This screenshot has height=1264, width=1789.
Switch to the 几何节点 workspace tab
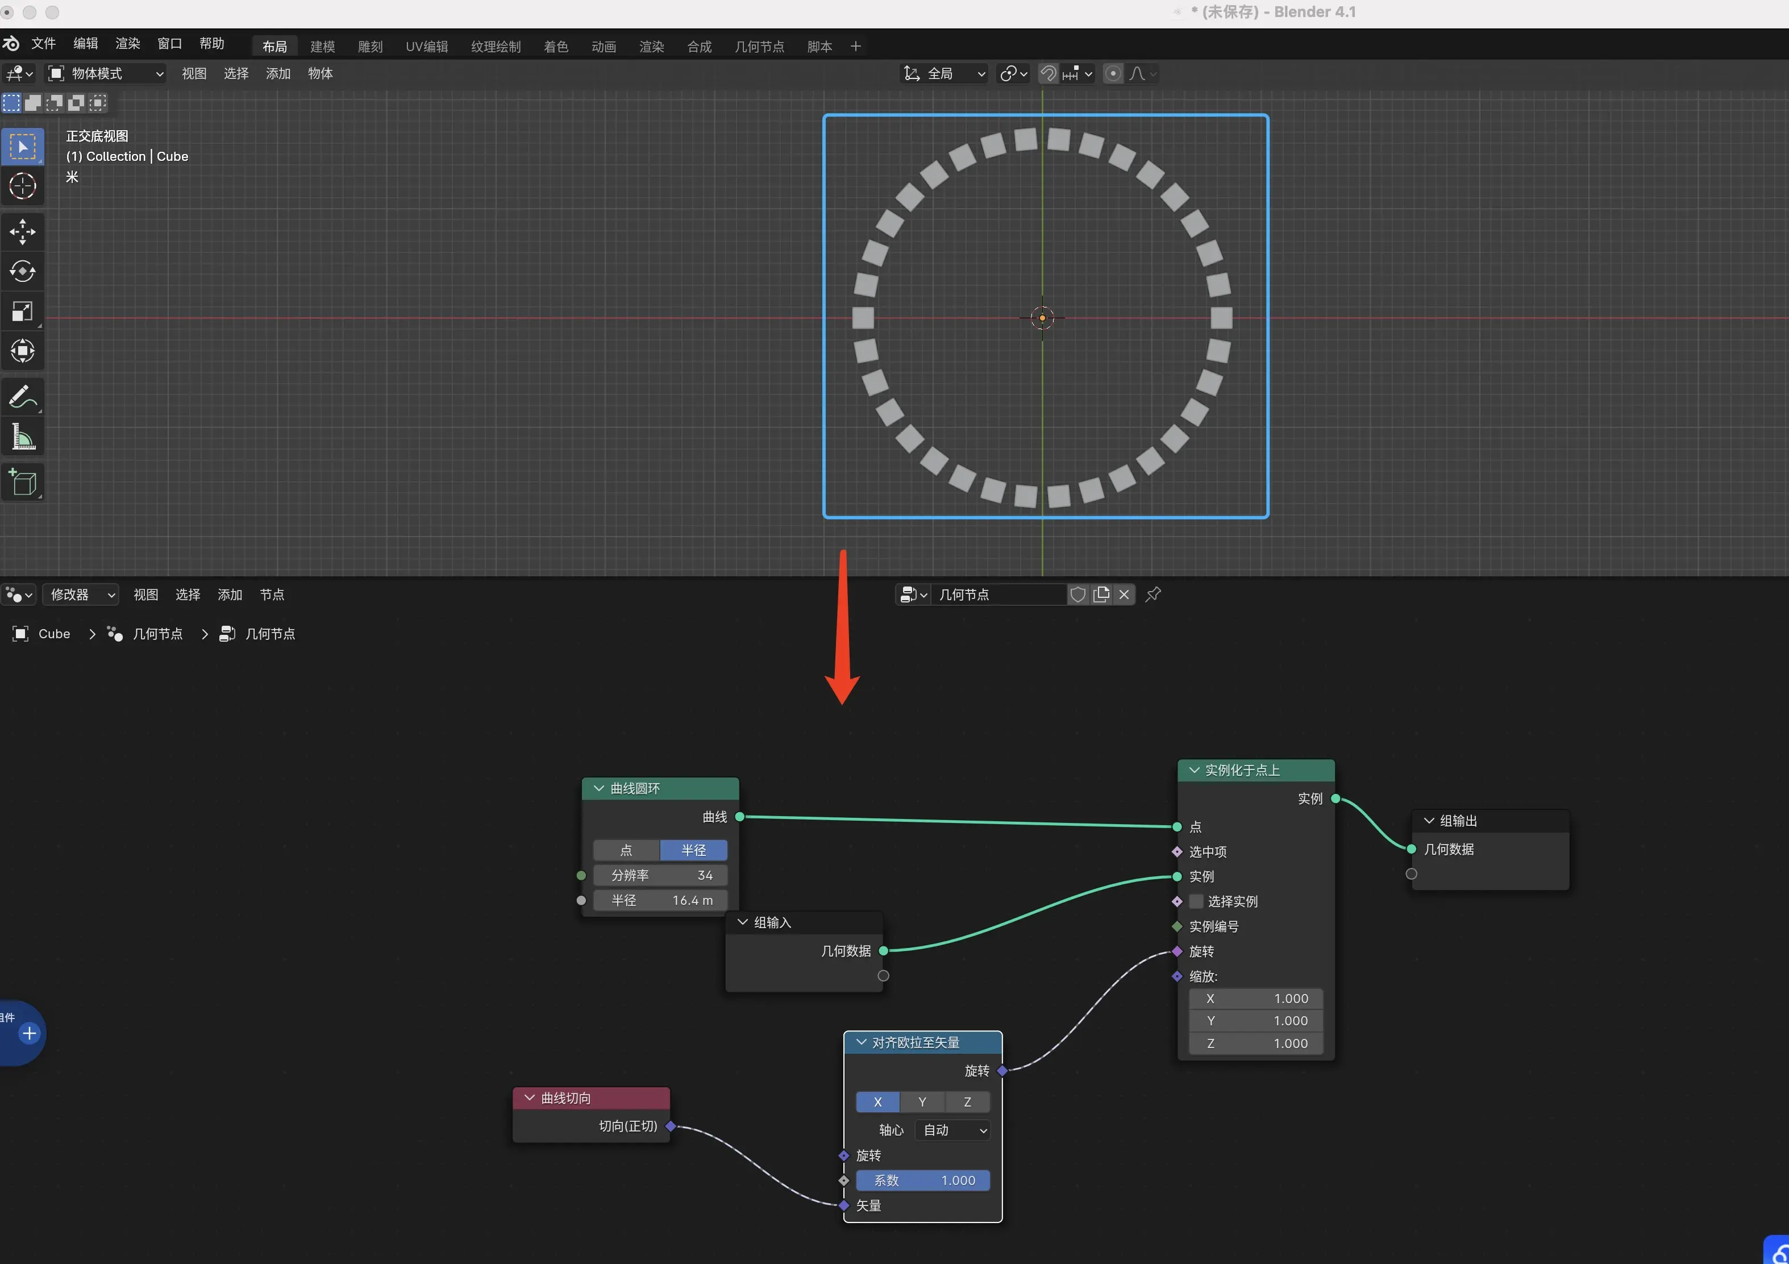[759, 47]
